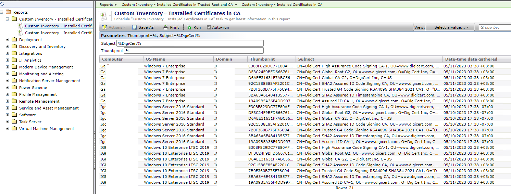Open the View select a value dropdown
This screenshot has width=511, height=194.
tap(451, 27)
